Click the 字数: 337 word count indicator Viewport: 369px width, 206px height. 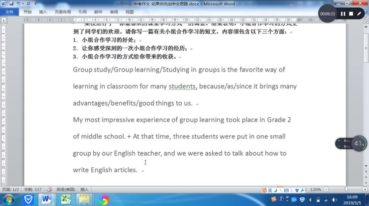(33, 190)
